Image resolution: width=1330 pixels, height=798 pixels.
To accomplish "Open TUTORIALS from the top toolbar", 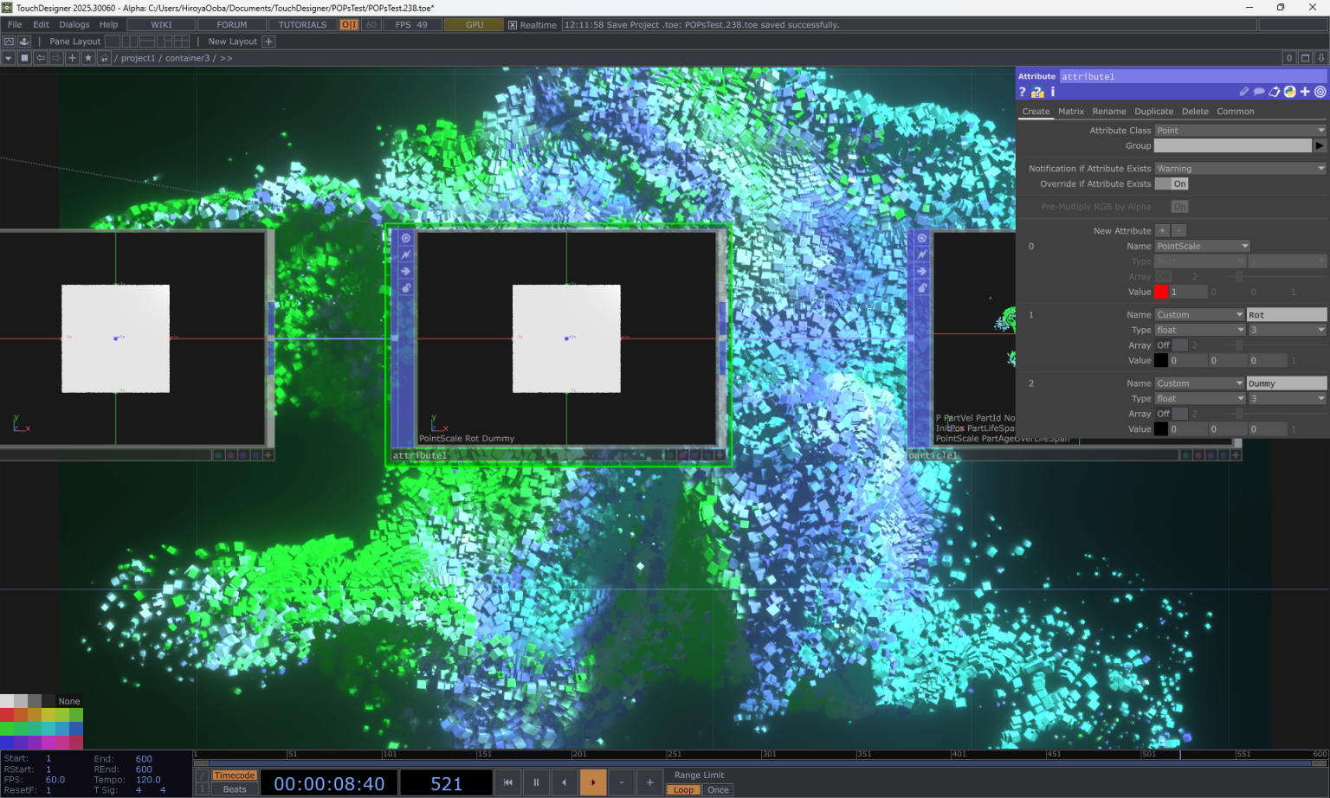I will 301,24.
